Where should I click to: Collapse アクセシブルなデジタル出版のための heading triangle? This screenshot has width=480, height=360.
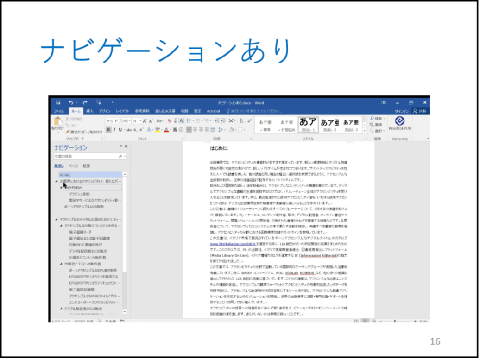click(x=57, y=220)
